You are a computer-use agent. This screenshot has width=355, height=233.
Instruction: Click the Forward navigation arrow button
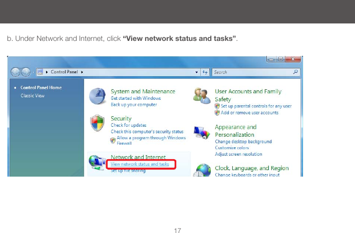click(26, 72)
